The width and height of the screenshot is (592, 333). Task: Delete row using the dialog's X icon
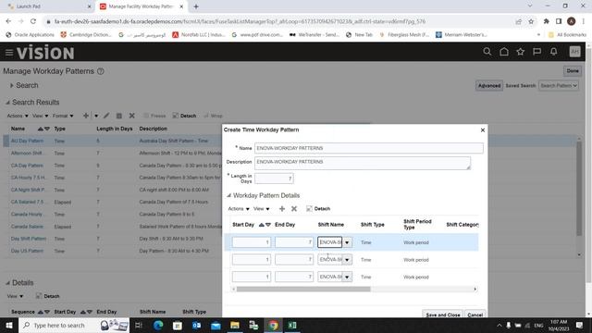click(294, 208)
